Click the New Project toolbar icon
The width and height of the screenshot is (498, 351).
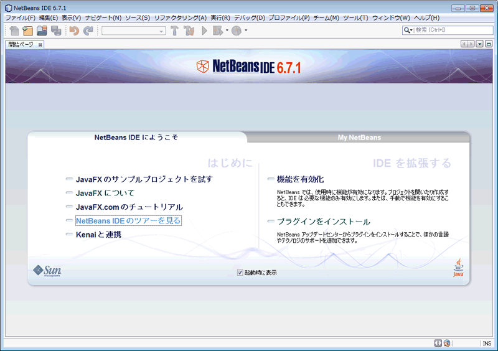click(x=28, y=31)
